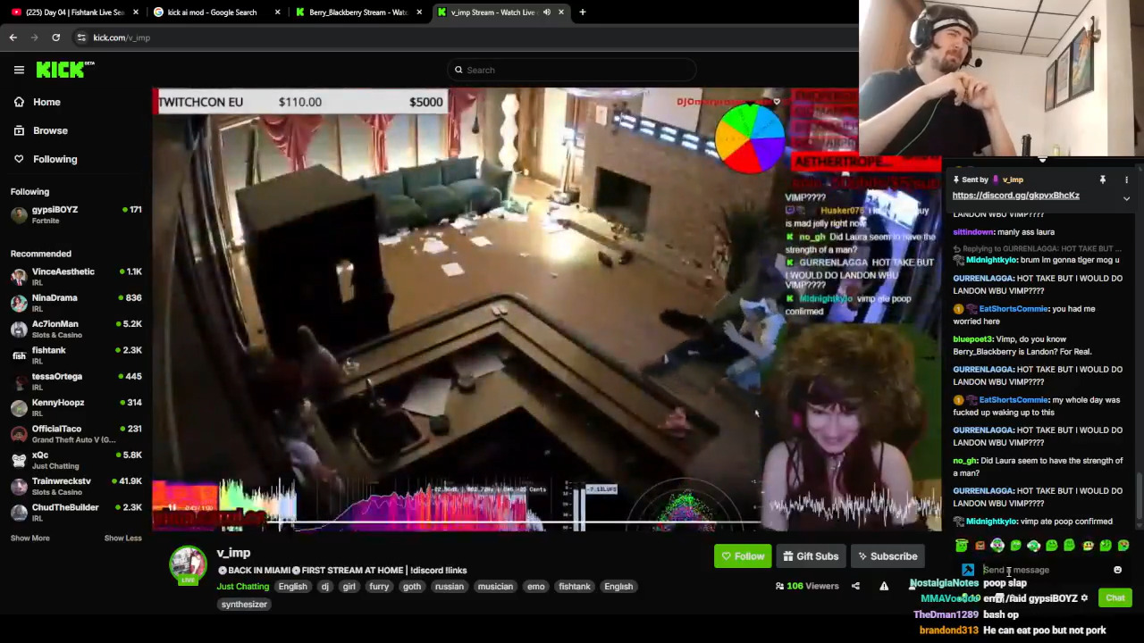This screenshot has height=643, width=1144.
Task: Switch to Fishtank Live YouTube tab
Action: pos(74,13)
